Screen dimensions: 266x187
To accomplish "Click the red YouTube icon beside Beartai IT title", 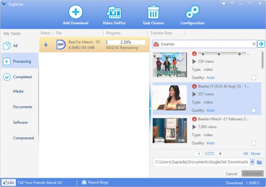I will [194, 86].
